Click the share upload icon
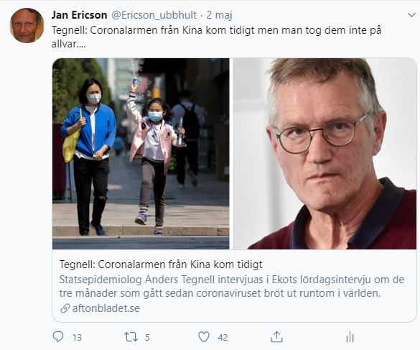Viewport: 420px width, 350px height. 276,336
